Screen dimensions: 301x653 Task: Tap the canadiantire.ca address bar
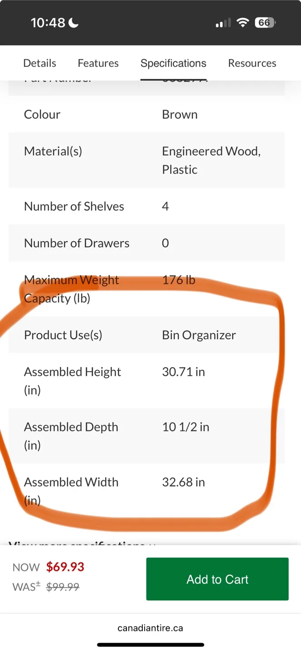click(x=150, y=628)
